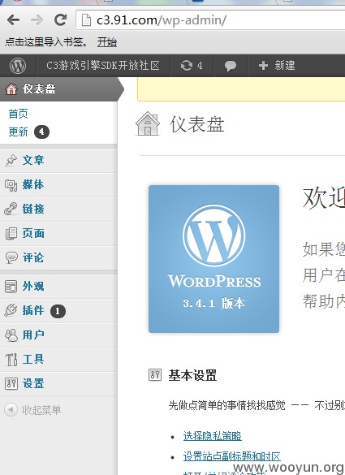
Task: Click the tools icon for 工具
Action: 11,360
